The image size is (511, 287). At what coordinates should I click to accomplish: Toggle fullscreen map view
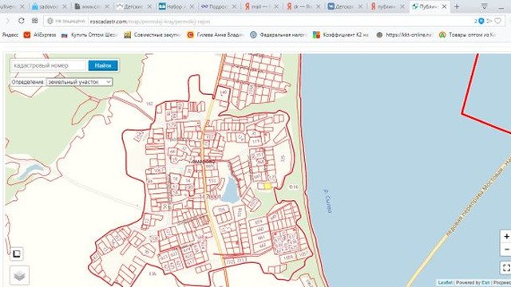click(506, 268)
